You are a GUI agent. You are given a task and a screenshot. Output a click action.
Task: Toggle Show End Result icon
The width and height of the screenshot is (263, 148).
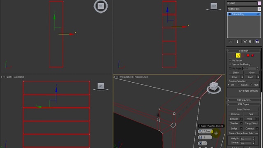click(x=238, y=42)
